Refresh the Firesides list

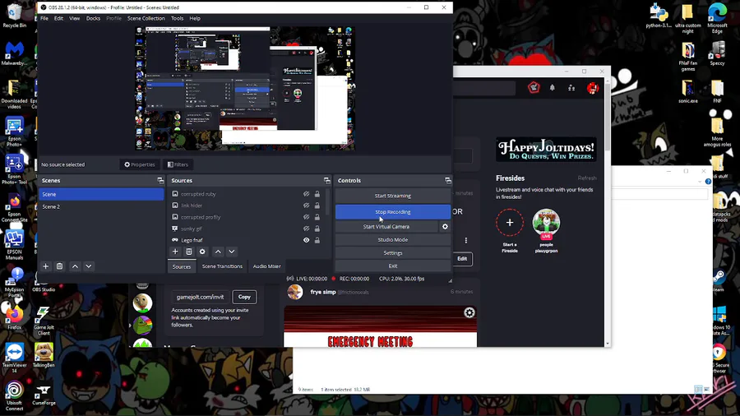[587, 178]
